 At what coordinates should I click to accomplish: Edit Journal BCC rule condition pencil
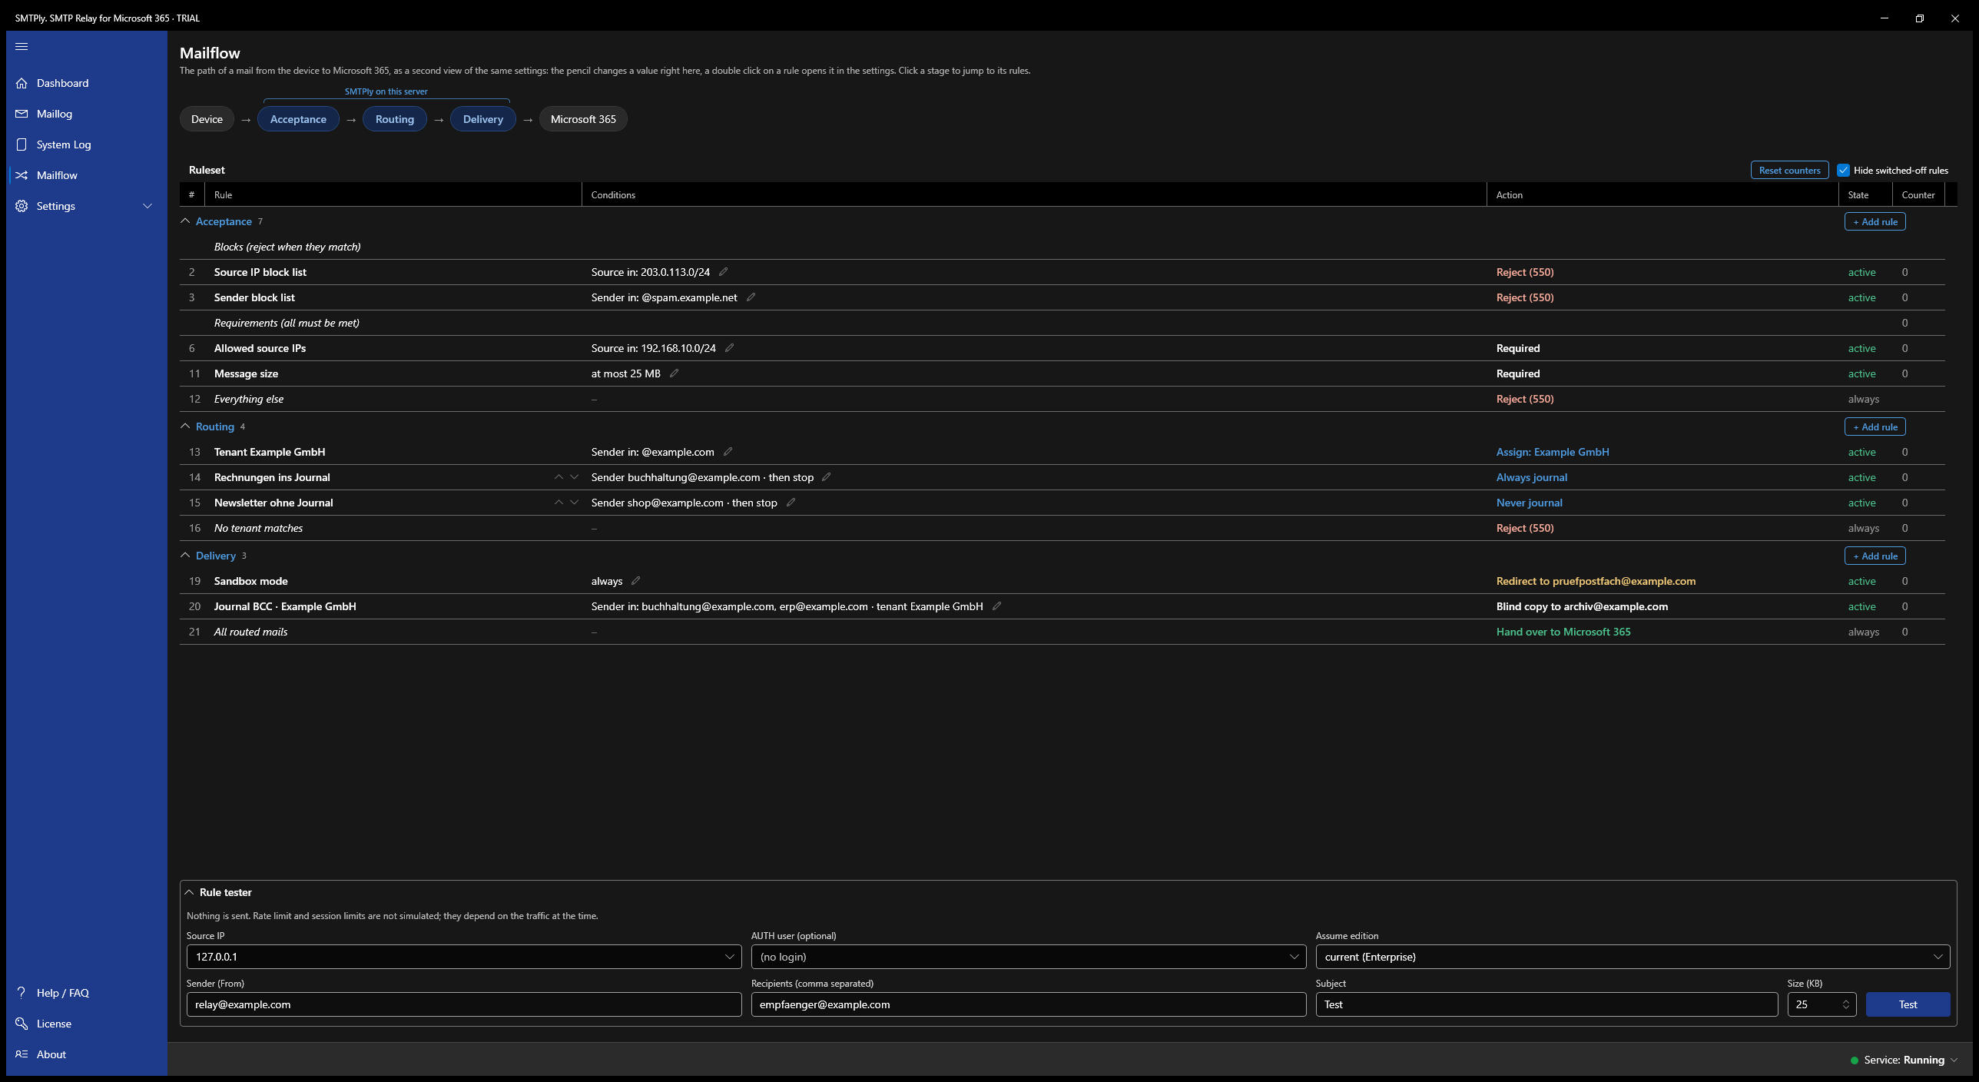pos(996,606)
